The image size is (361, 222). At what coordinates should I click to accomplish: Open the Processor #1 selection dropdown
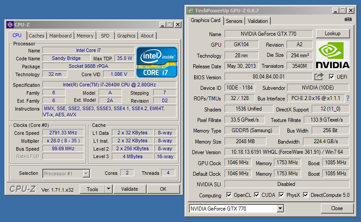point(86,174)
